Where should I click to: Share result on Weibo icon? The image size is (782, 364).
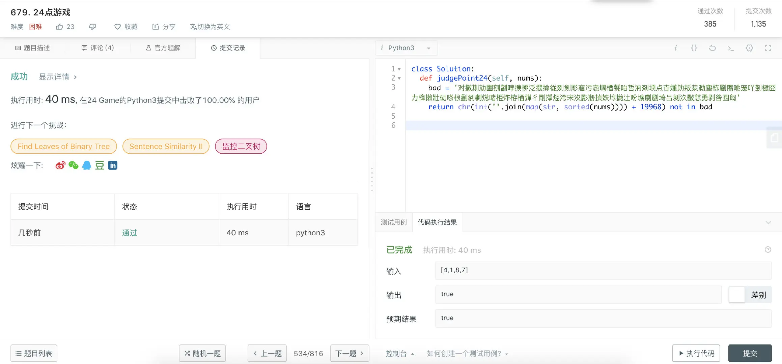coord(60,165)
